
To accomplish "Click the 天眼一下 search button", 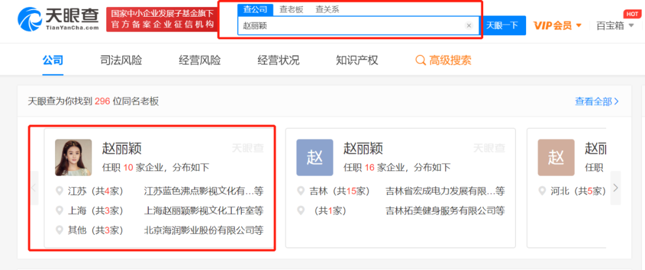I will 502,26.
